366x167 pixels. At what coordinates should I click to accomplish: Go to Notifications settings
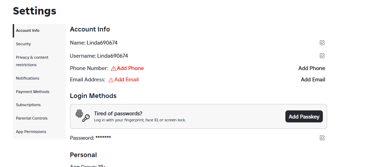click(28, 78)
